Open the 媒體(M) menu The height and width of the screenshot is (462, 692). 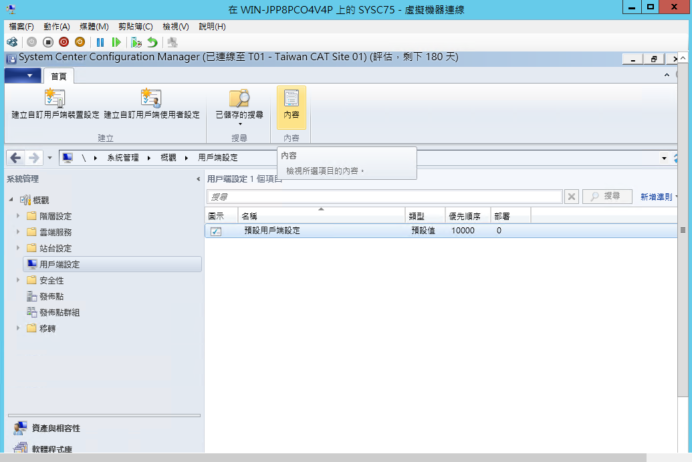(x=94, y=27)
